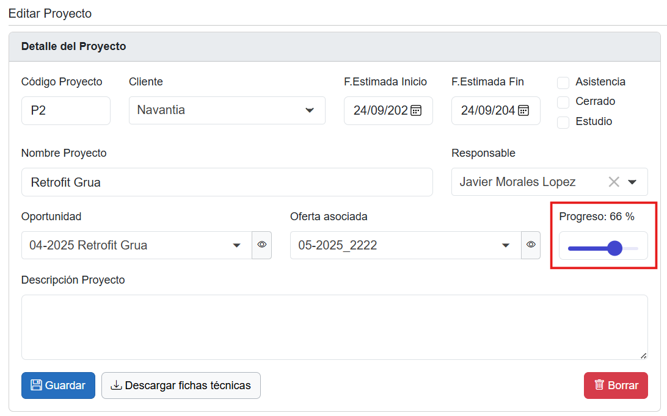Click the Descripción Proyecto text area
667x416 pixels.
tap(334, 327)
